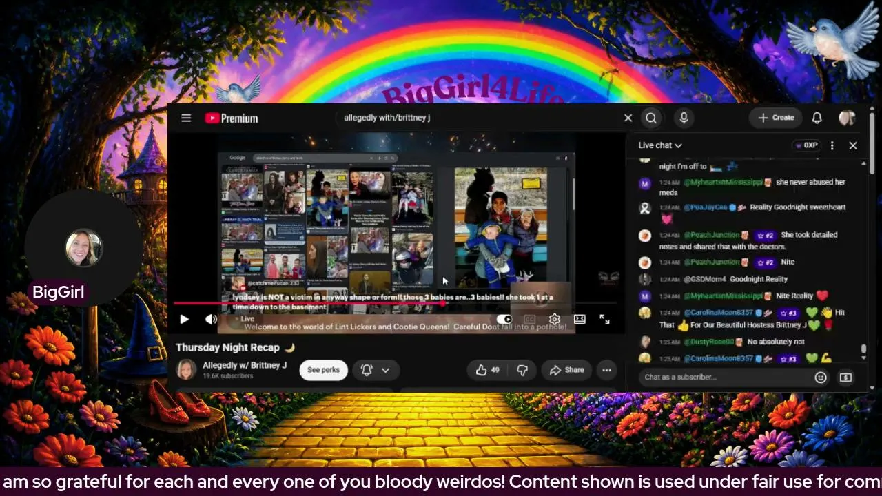Viewport: 882px width, 496px height.
Task: Click 'Thursday Night Recap' video title
Action: [229, 347]
